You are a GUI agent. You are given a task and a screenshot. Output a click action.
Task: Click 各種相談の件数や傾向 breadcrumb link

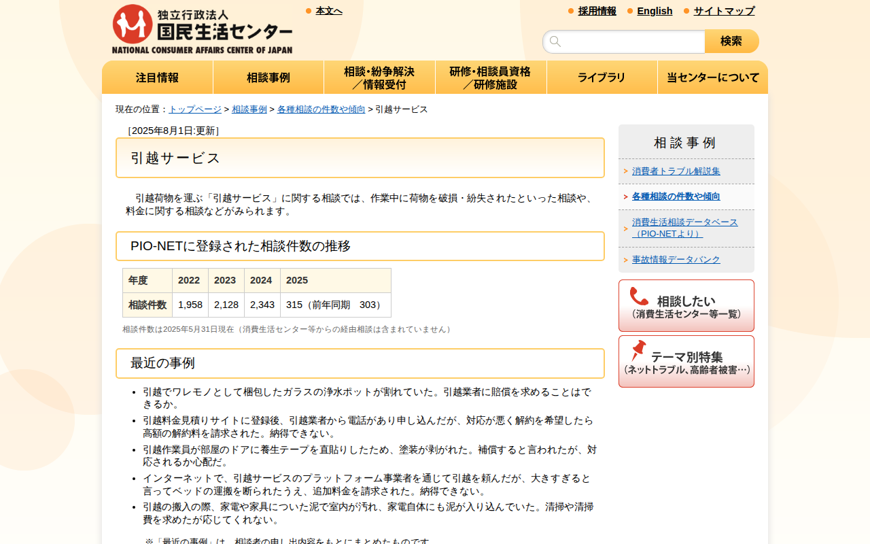click(x=321, y=109)
